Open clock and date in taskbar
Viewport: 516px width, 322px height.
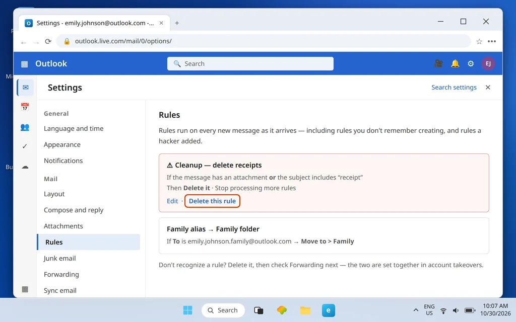tap(495, 310)
